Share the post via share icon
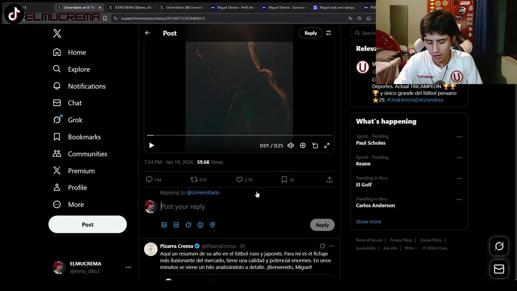 (330, 179)
